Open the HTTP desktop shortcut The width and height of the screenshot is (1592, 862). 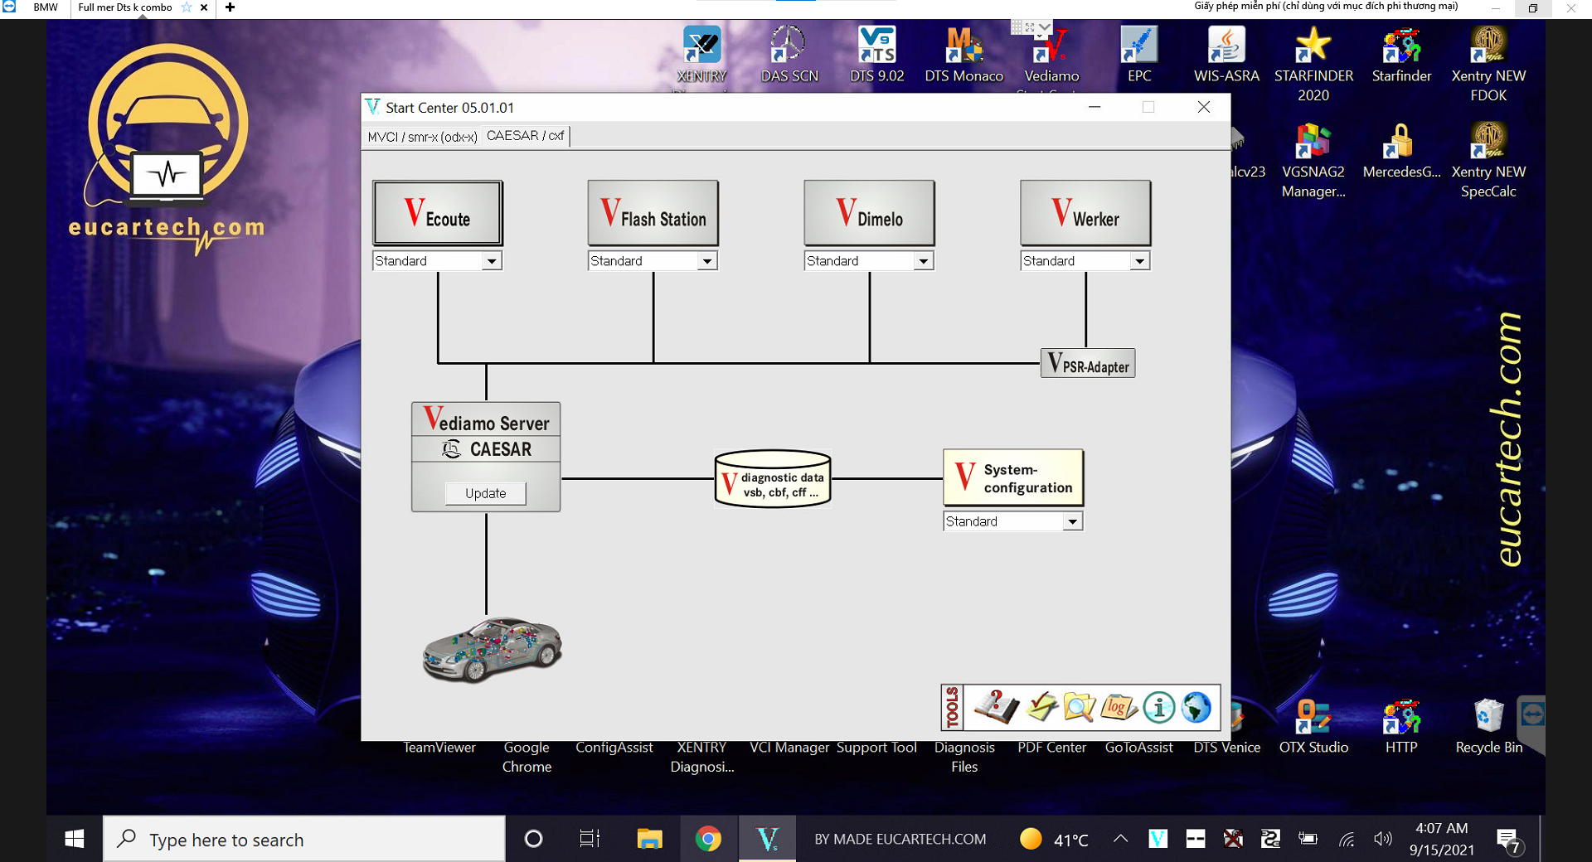point(1401,726)
